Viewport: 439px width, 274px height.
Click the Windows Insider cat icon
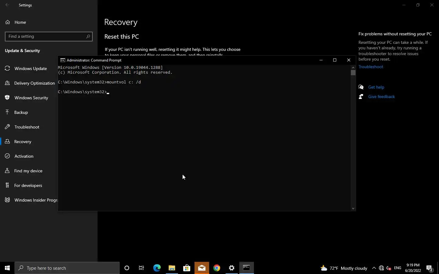pos(8,200)
